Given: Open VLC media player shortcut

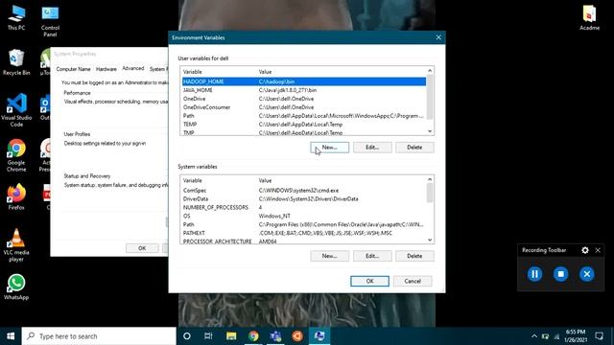Looking at the screenshot, I should pos(16,245).
